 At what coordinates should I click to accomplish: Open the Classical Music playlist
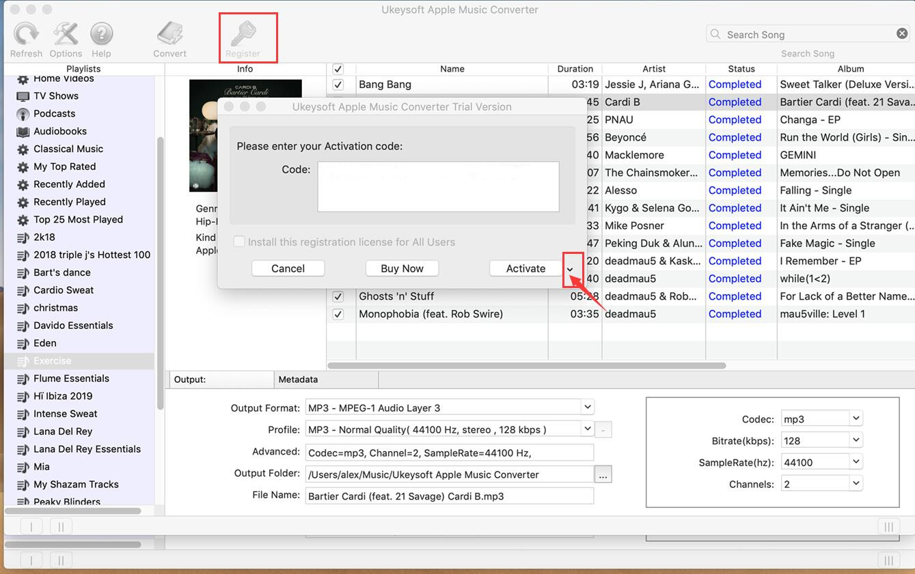coord(68,149)
